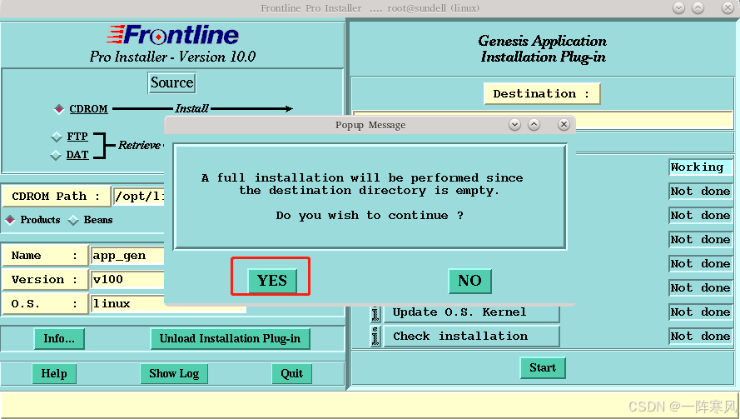Click the Info... button

[59, 339]
